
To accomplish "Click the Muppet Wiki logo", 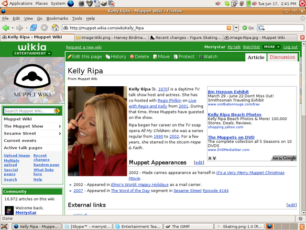I will (x=32, y=81).
